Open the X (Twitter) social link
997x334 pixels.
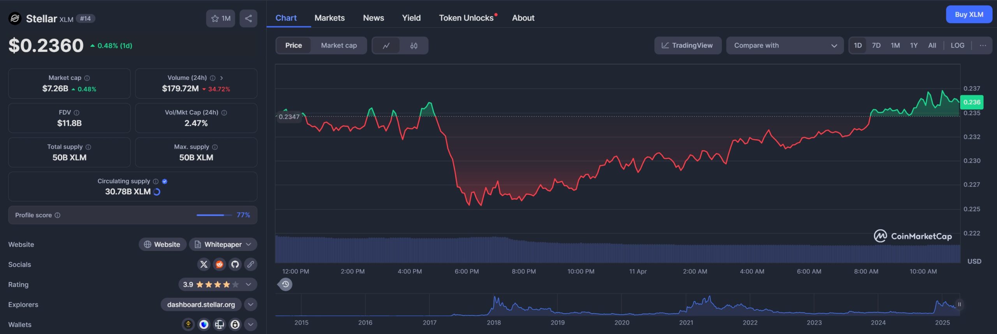tap(204, 264)
